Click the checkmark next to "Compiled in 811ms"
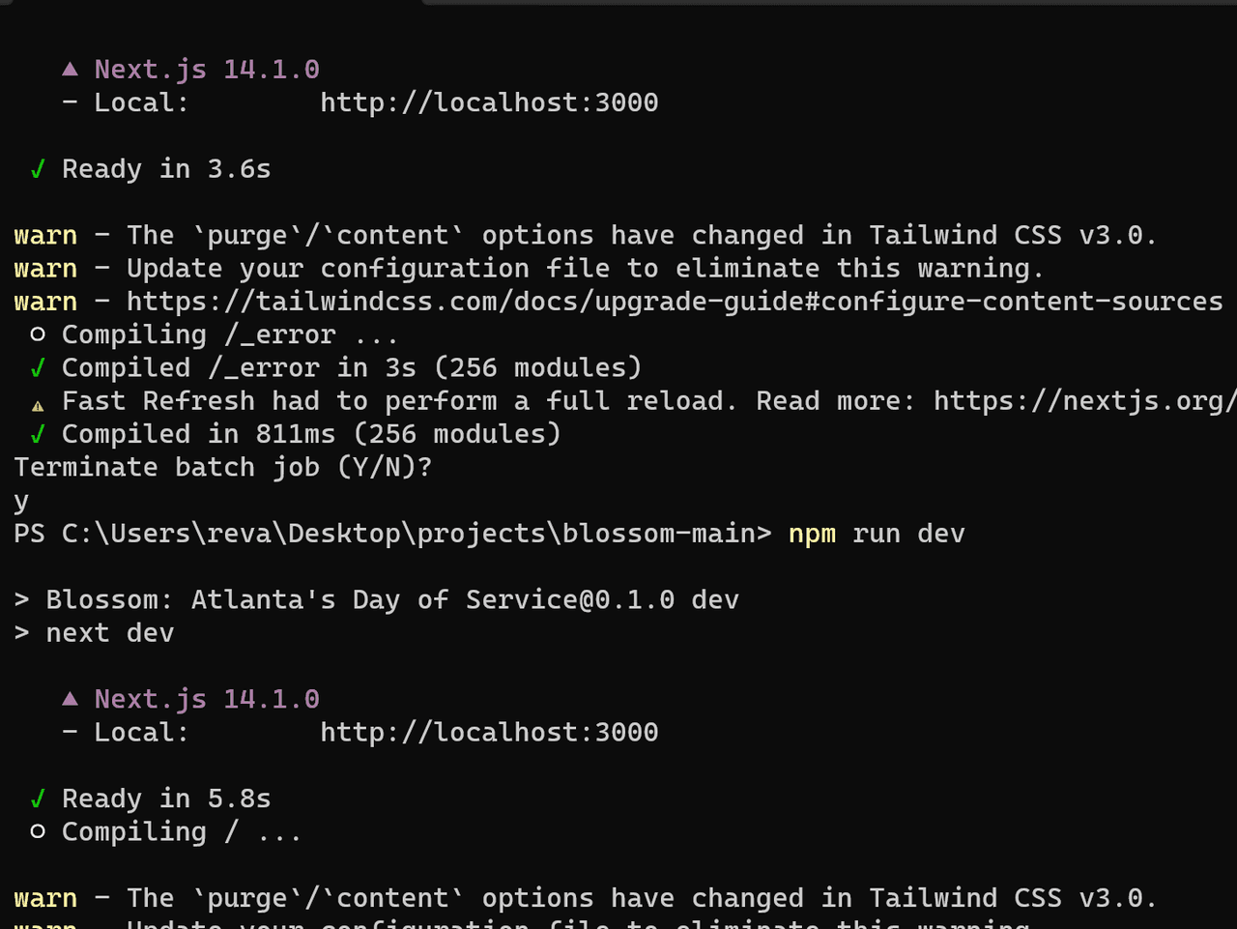 [x=38, y=435]
